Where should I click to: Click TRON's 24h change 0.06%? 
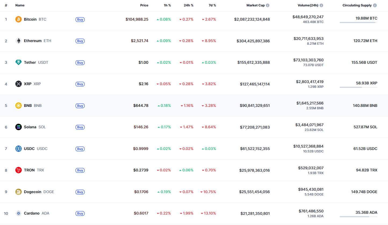[186, 170]
